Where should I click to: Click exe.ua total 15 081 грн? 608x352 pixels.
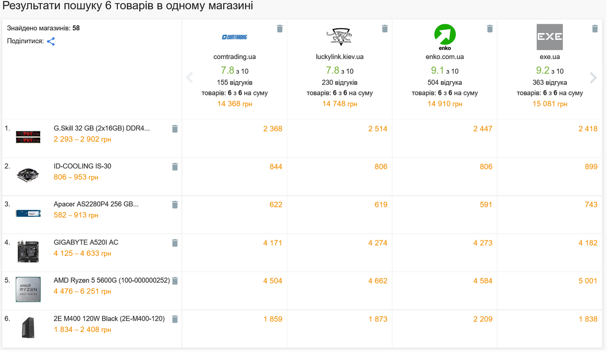point(550,104)
